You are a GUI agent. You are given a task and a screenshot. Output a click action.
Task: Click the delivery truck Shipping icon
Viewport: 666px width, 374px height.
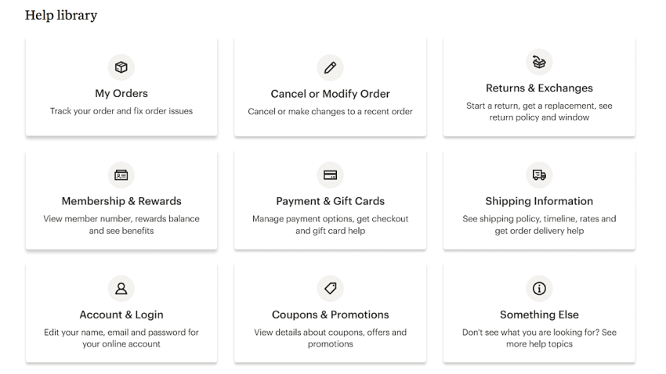pos(539,175)
